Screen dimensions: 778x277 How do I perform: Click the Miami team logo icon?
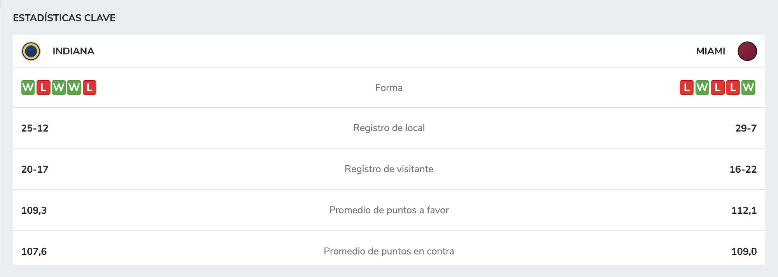click(747, 51)
